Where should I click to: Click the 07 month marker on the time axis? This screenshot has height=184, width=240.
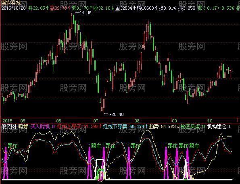[x=96, y=121]
